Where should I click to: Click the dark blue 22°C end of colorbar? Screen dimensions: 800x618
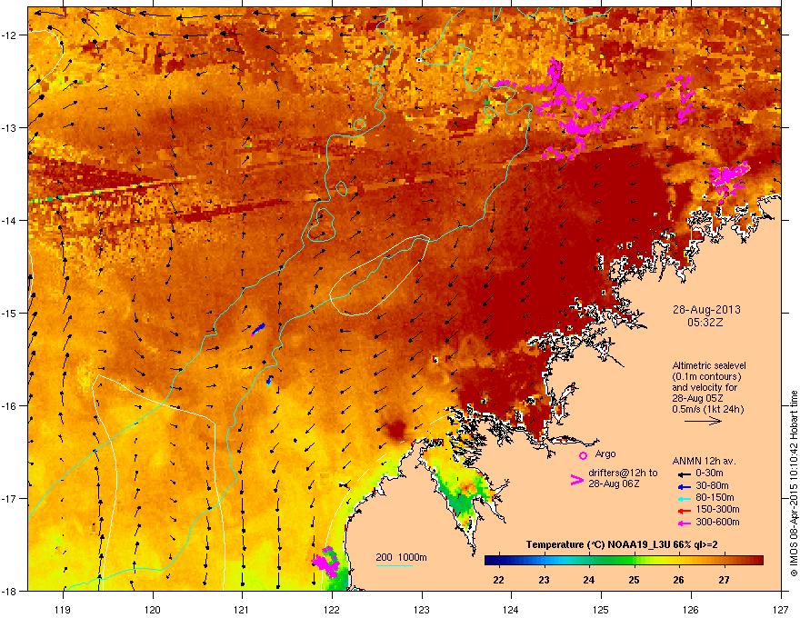491,561
